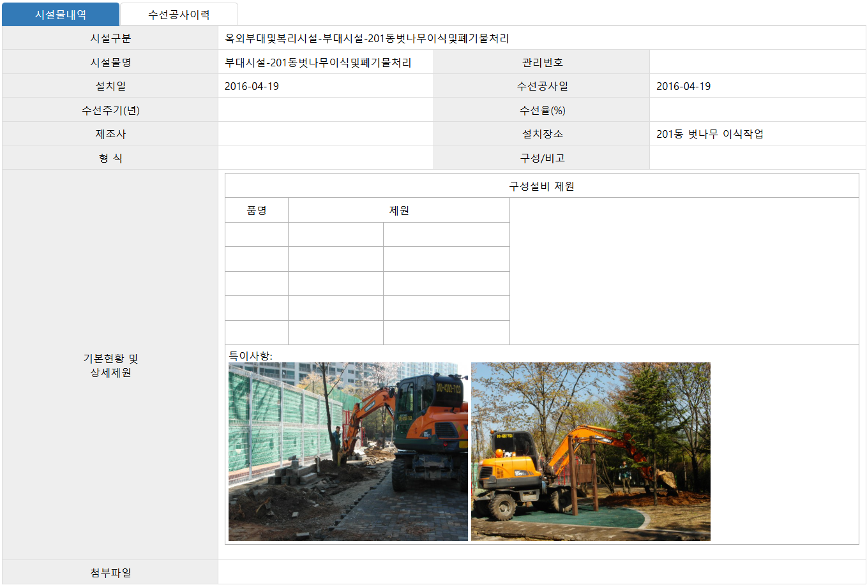Click the 구성/비고 label cell
The width and height of the screenshot is (867, 585).
click(x=542, y=158)
